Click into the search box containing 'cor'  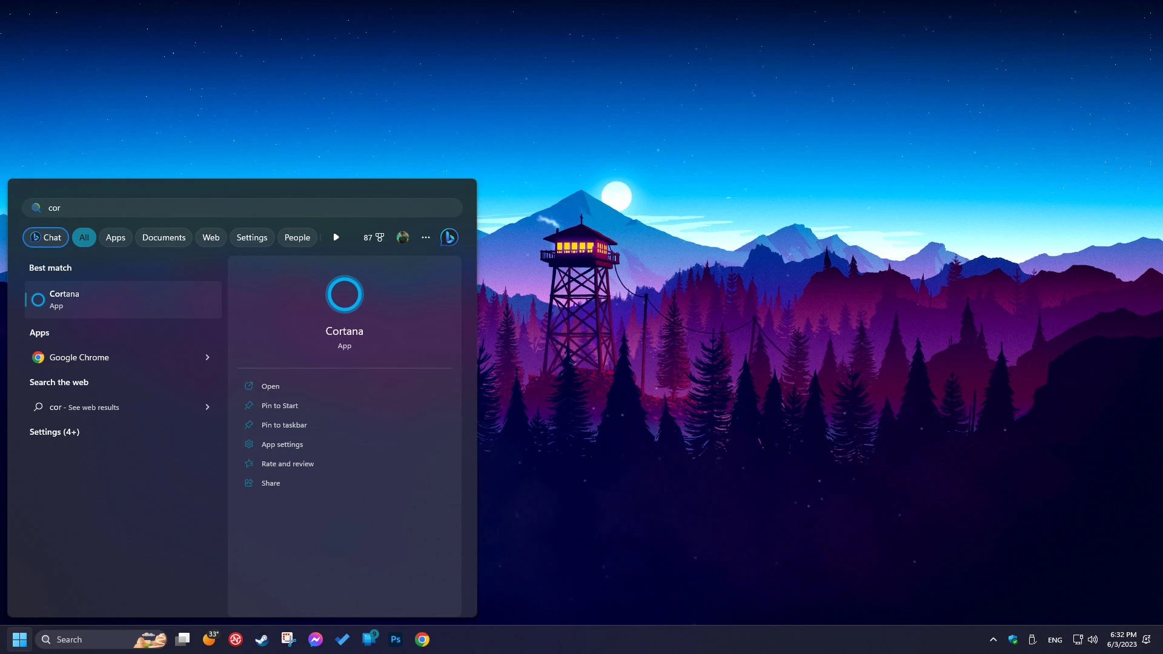242,208
